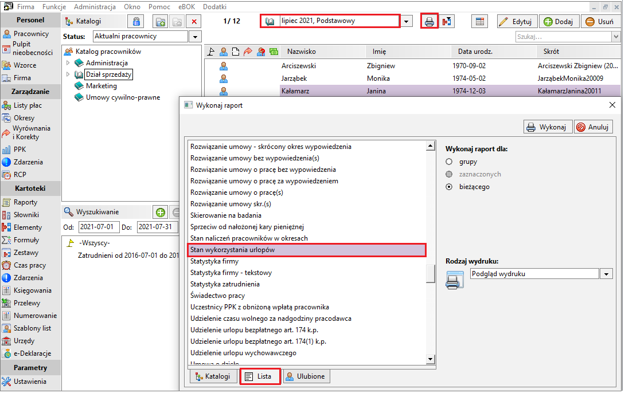Open the Administracja menu
This screenshot has width=625, height=393.
click(95, 7)
